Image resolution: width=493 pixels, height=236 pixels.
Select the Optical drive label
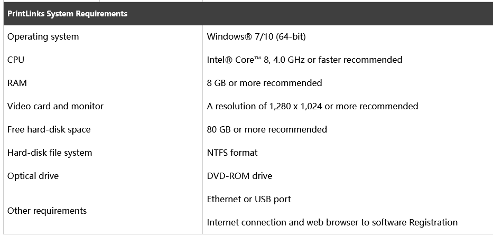click(x=33, y=176)
